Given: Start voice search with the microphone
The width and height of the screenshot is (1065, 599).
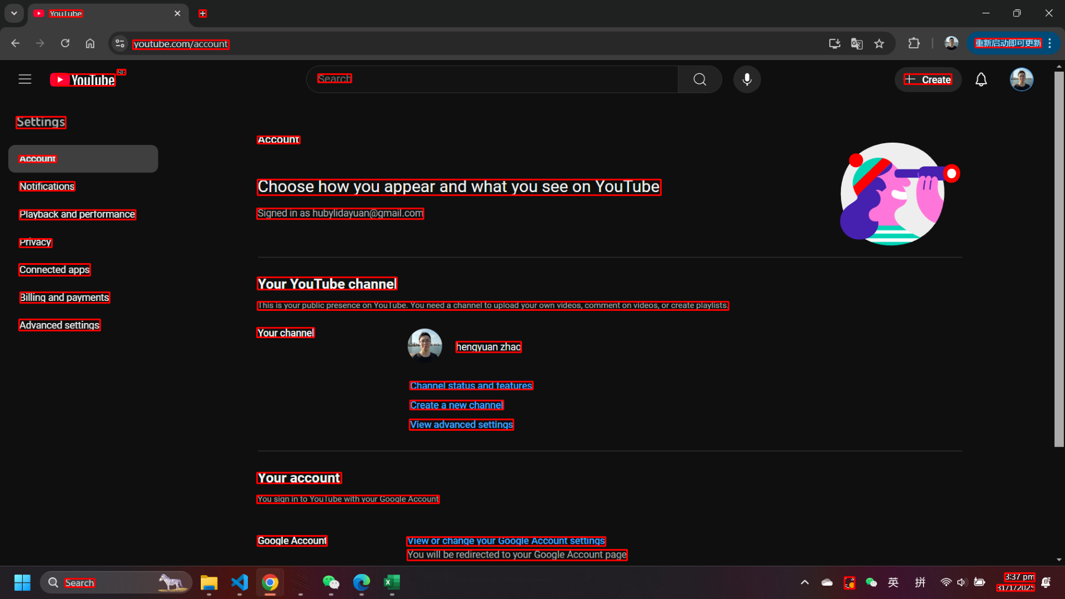Looking at the screenshot, I should tap(747, 79).
